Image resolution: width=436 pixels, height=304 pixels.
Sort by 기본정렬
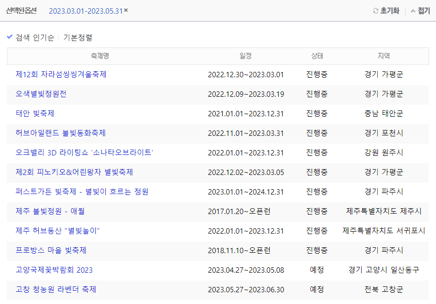coord(78,38)
